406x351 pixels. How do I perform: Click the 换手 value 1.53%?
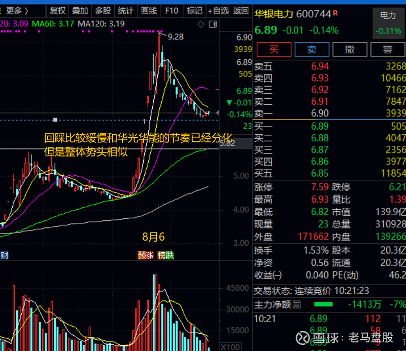coord(316,250)
